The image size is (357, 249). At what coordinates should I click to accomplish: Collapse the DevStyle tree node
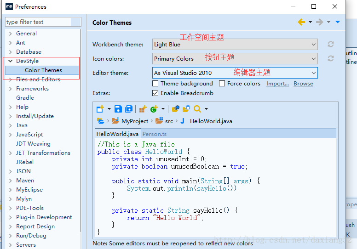(x=10, y=61)
